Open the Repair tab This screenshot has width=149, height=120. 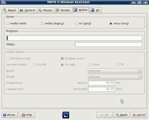click(10, 10)
